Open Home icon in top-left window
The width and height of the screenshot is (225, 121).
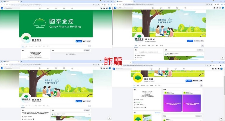pyautogui.click(x=40, y=8)
